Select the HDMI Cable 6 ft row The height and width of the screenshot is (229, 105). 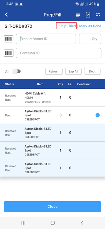pyautogui.click(x=52, y=98)
